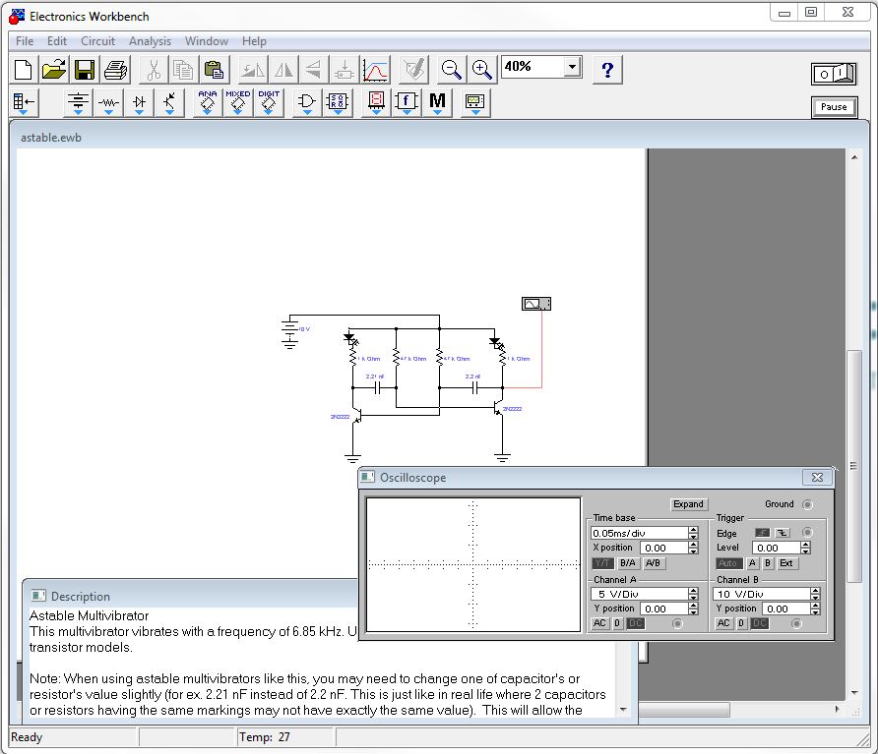The image size is (878, 754).
Task: Set Channel A coupling to AC
Action: [x=599, y=623]
